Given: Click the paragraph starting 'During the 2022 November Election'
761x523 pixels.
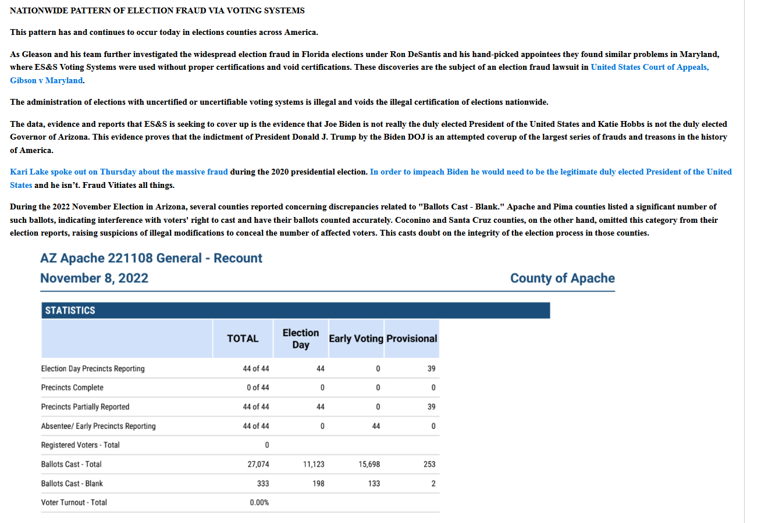Looking at the screenshot, I should pyautogui.click(x=364, y=220).
